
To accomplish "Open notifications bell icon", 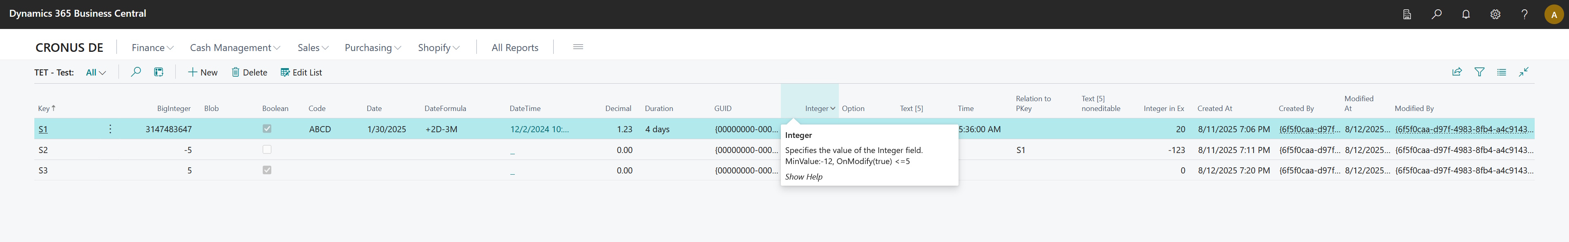I will 1466,14.
